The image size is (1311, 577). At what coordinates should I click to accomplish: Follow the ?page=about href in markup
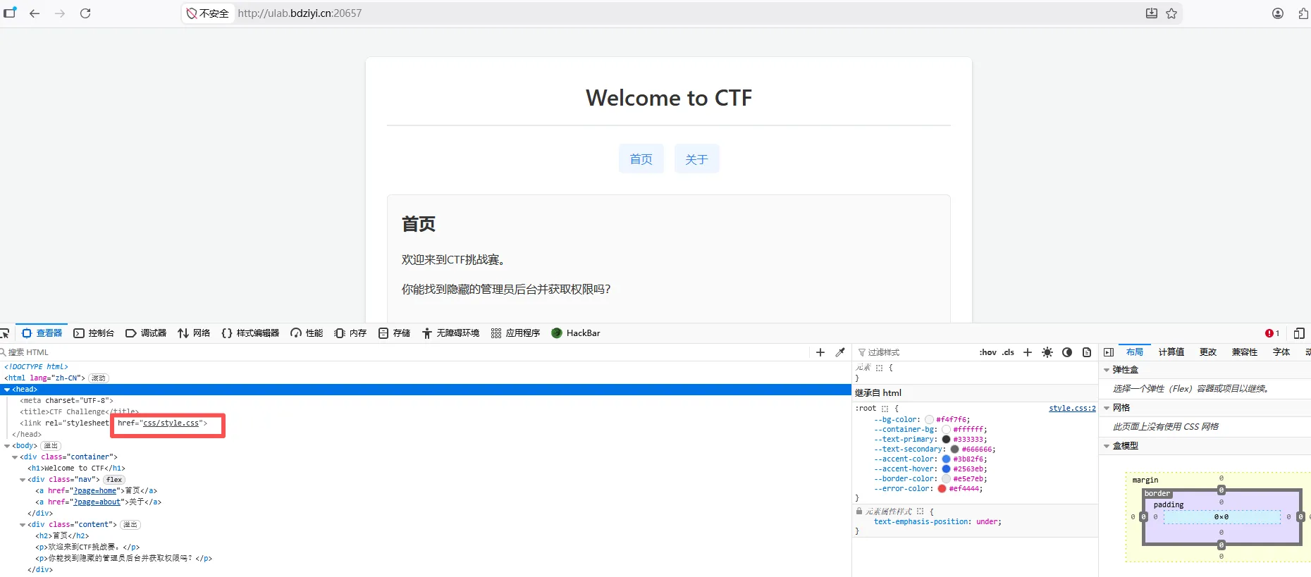[97, 502]
